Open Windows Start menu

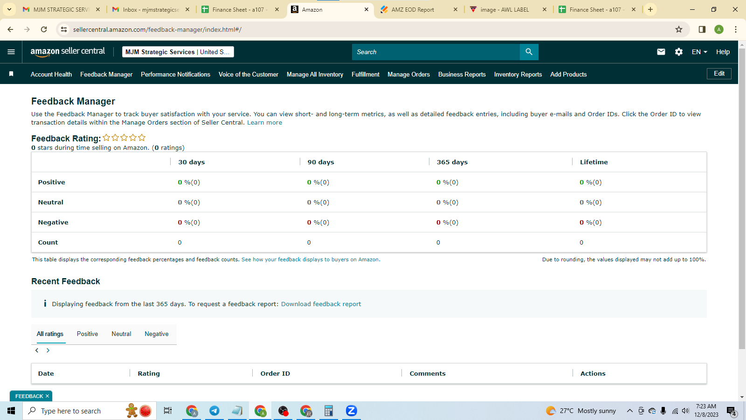[11, 411]
